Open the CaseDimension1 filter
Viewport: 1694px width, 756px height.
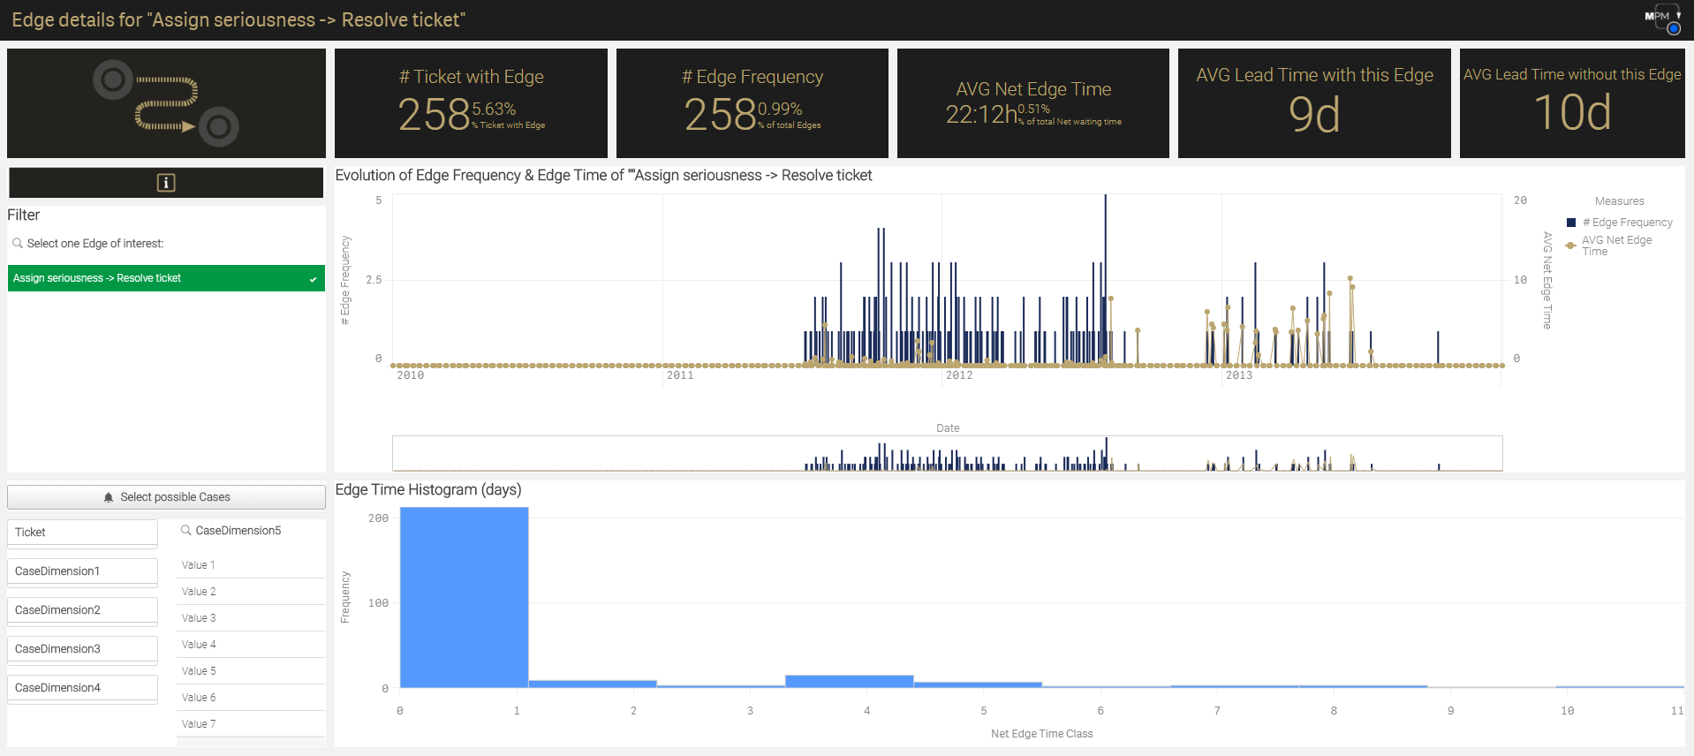[x=82, y=571]
